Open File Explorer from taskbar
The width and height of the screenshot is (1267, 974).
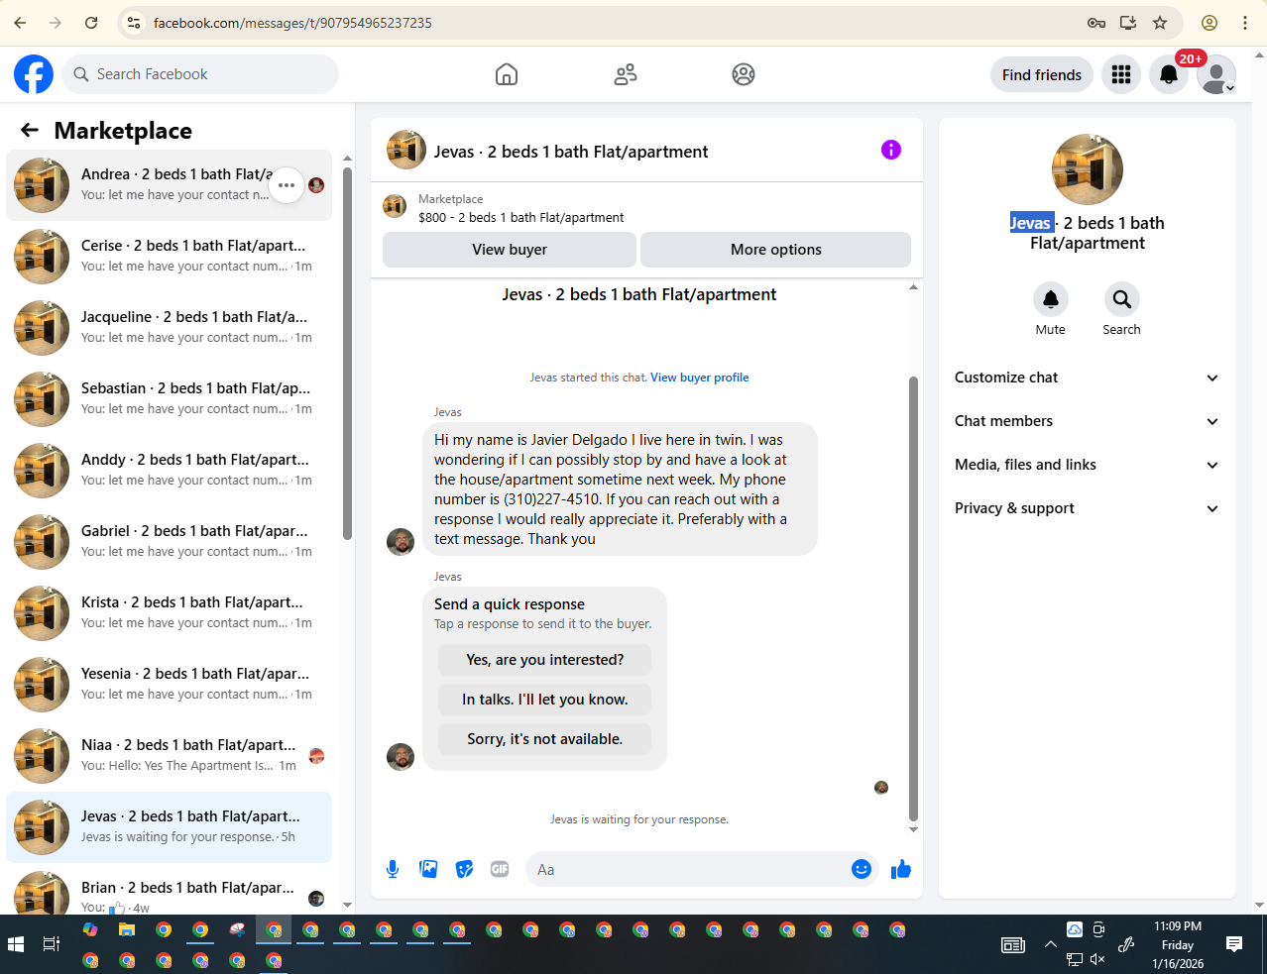[x=127, y=929]
